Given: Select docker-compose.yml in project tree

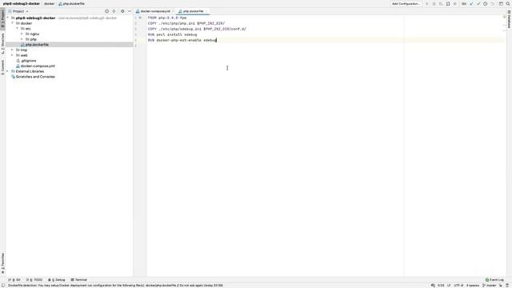Looking at the screenshot, I should [38, 66].
